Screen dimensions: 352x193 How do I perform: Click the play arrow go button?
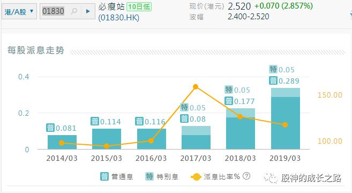click(x=88, y=11)
